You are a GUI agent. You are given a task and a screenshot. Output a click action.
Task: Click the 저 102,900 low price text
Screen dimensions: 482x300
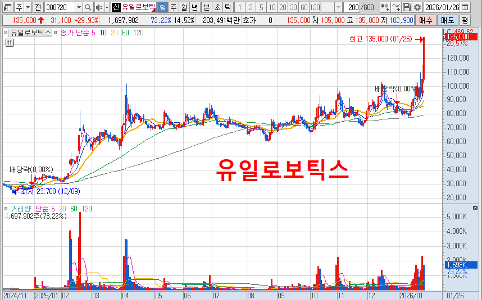tap(397, 21)
